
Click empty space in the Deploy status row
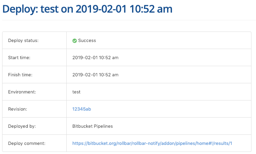pos(173,41)
